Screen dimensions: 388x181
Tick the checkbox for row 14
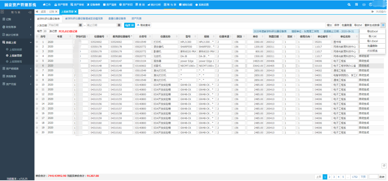37,104
